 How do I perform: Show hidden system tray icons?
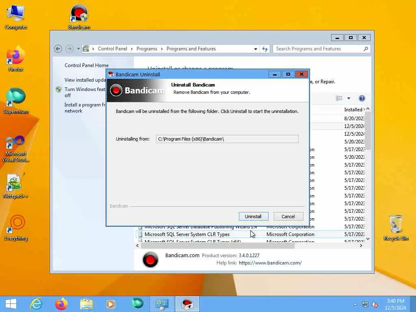(x=355, y=304)
